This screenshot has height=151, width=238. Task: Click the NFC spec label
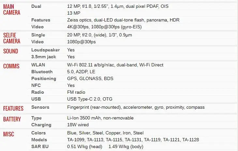click(x=36, y=85)
